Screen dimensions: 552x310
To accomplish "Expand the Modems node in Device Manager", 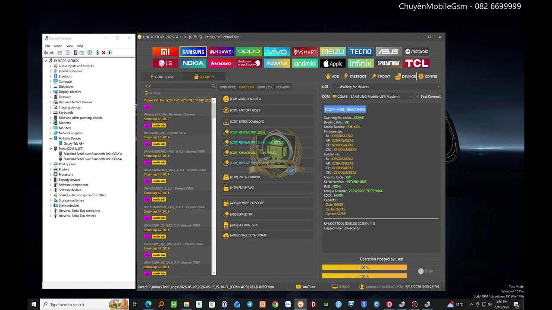I will [x=50, y=123].
